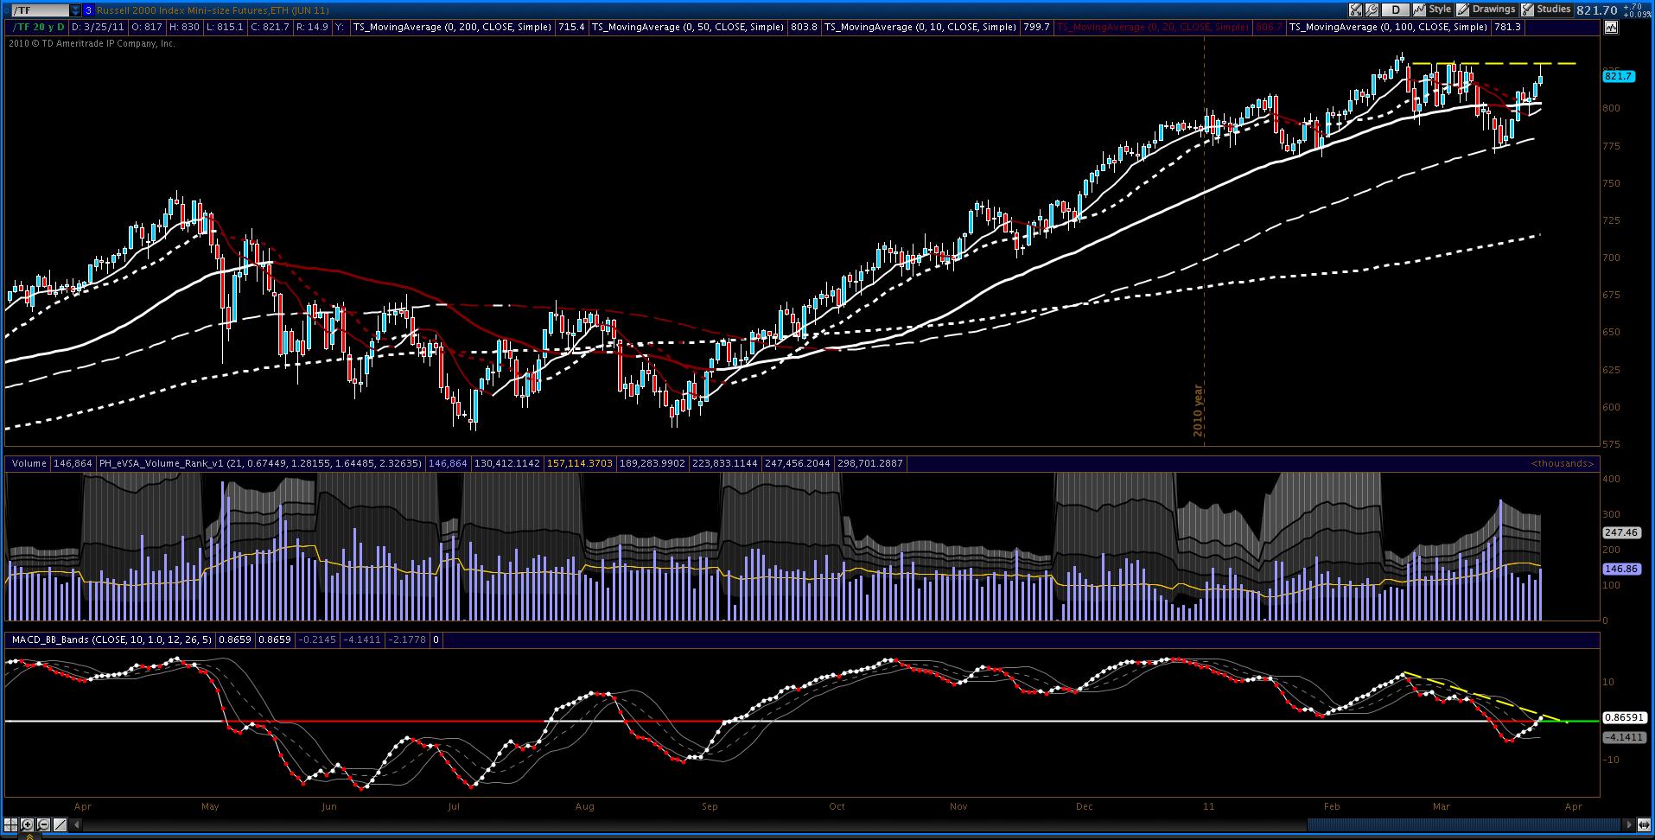Click the 247.46 volume axis label

point(1620,532)
